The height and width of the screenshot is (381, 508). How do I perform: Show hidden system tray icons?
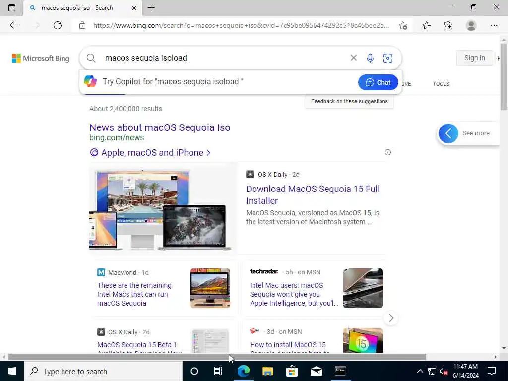[420, 371]
